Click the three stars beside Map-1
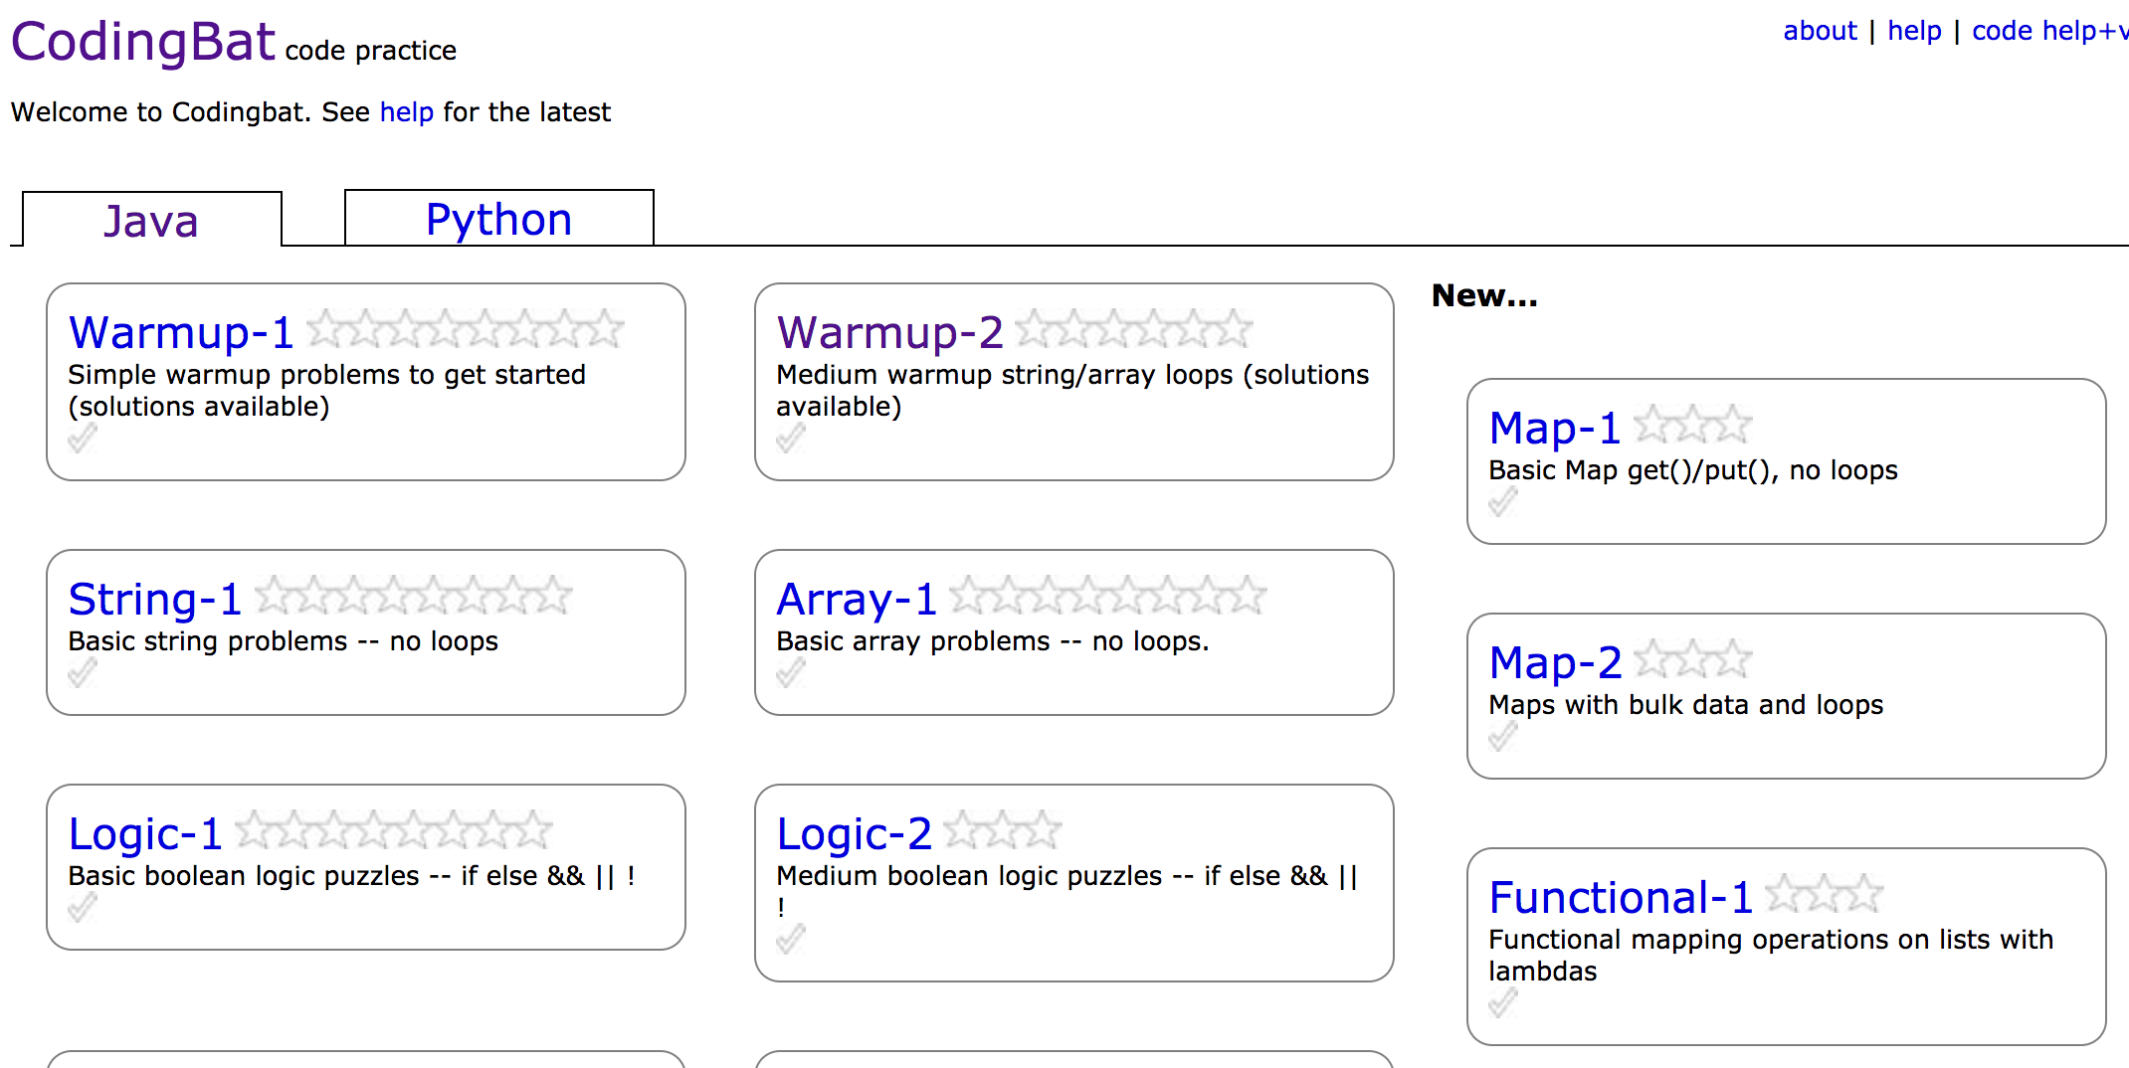This screenshot has height=1068, width=2129. [x=1693, y=424]
